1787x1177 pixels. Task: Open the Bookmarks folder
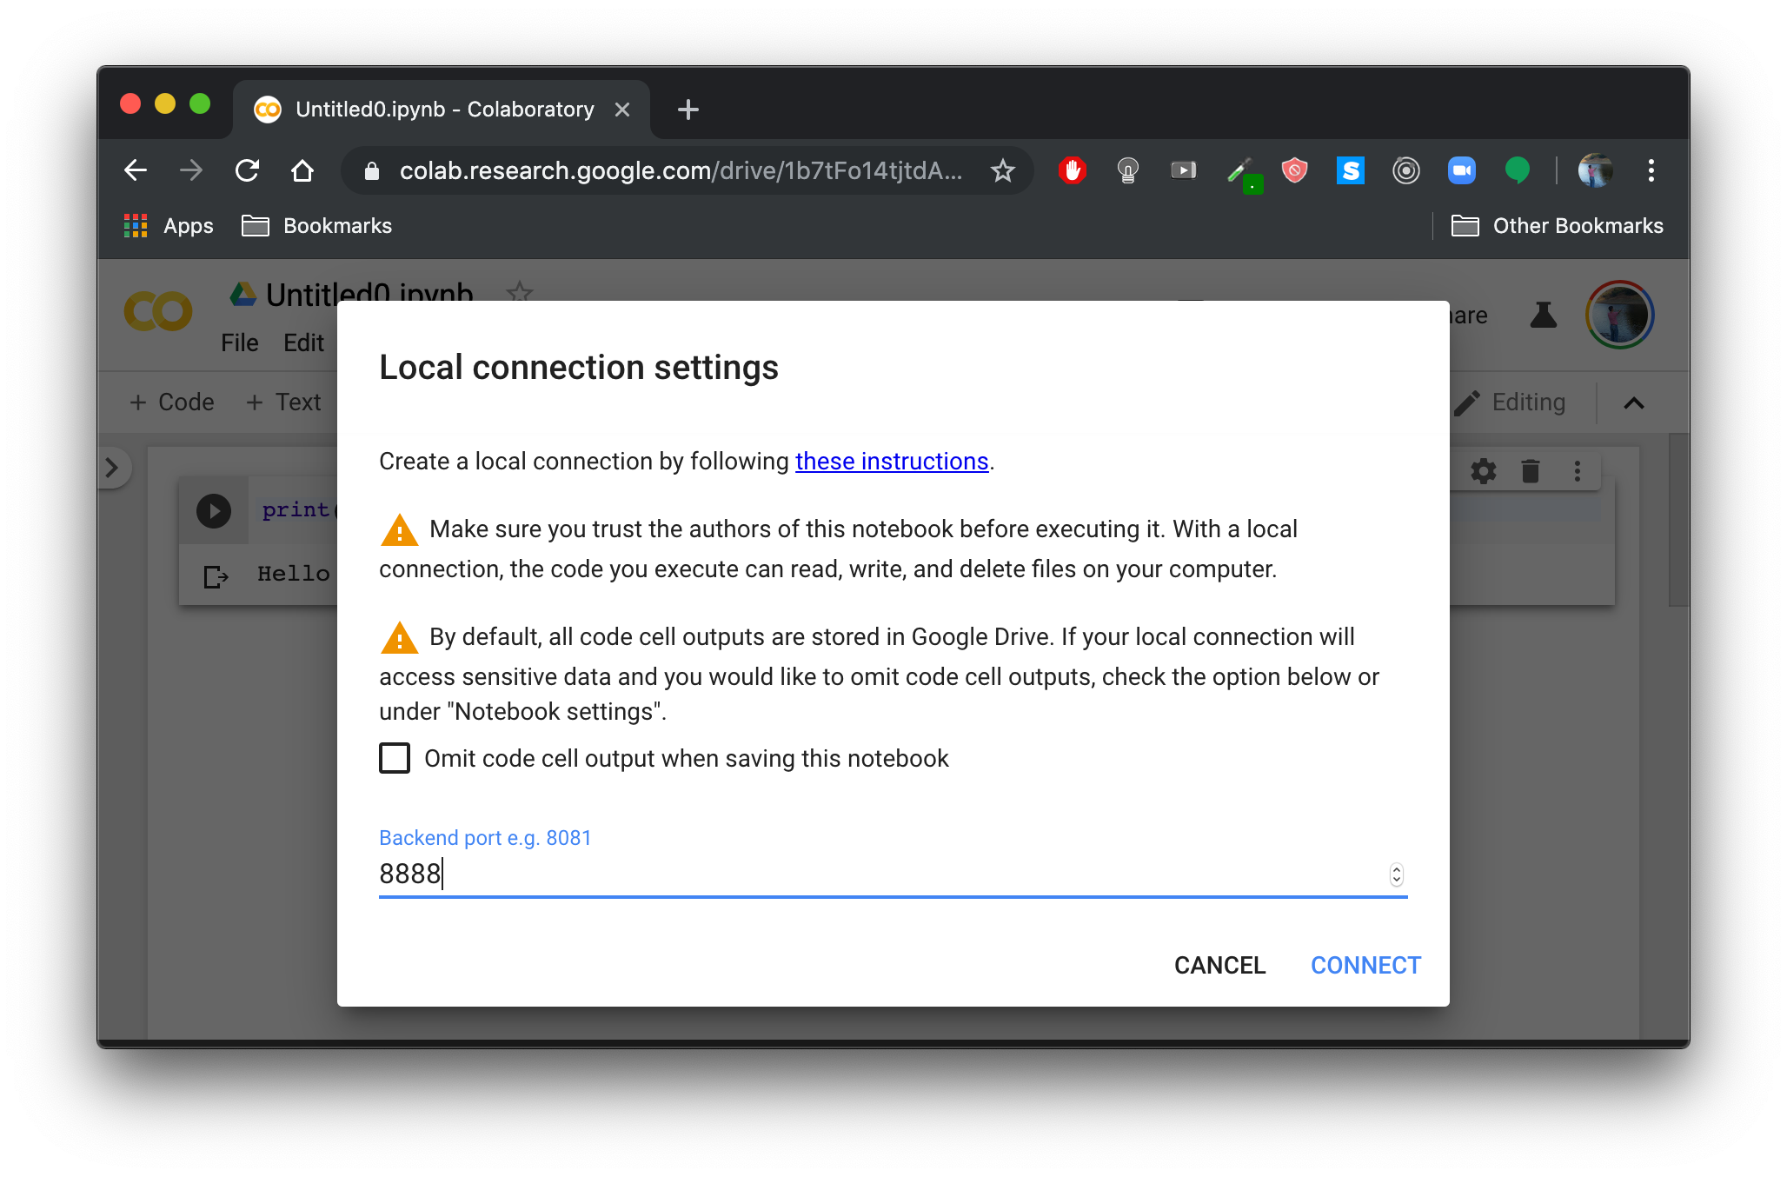(x=316, y=226)
